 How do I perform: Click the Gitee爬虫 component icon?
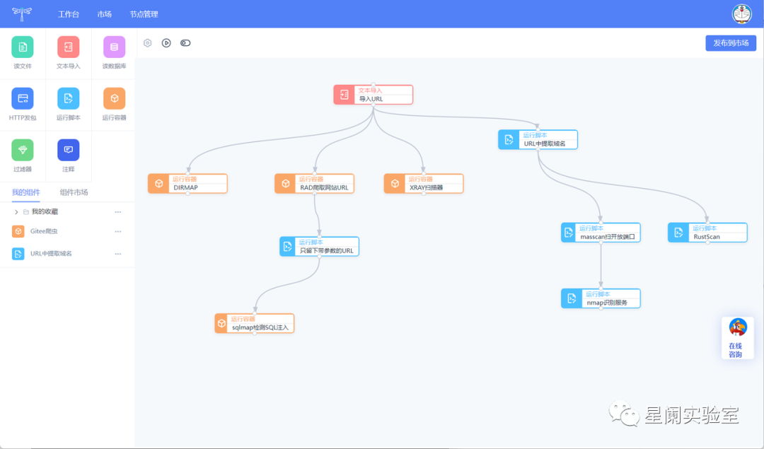tap(18, 231)
